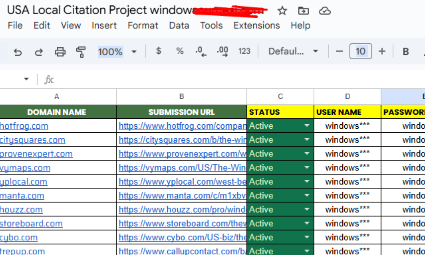Open Status dropdown in hotfrog.com row

[x=307, y=126]
